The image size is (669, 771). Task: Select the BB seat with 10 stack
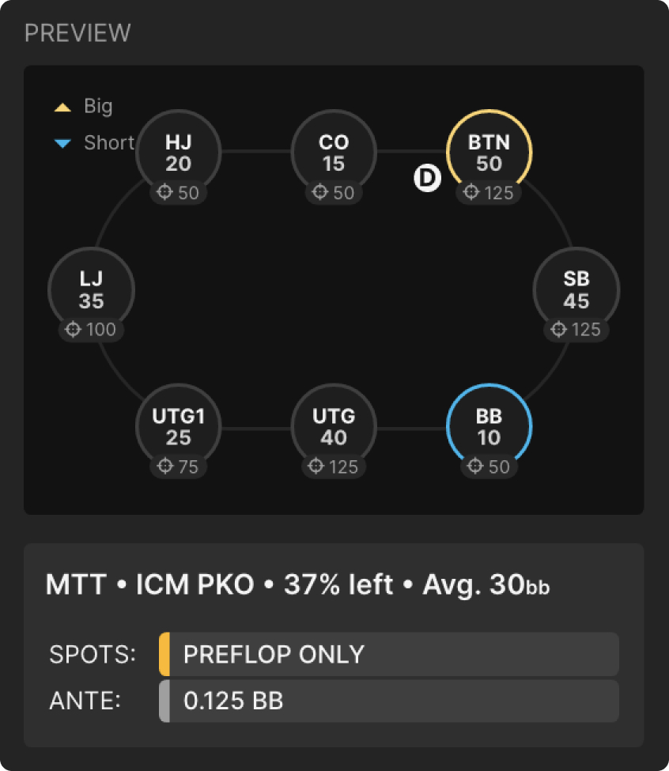[x=489, y=427]
